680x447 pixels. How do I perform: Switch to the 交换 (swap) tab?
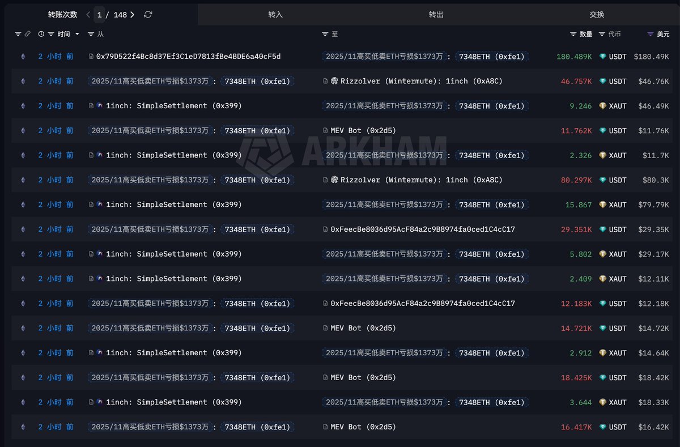tap(597, 15)
